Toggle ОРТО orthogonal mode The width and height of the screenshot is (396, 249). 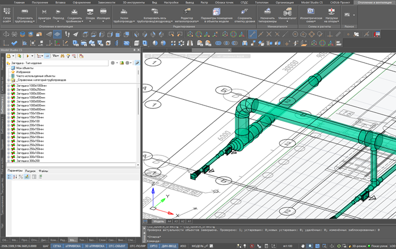(154, 246)
